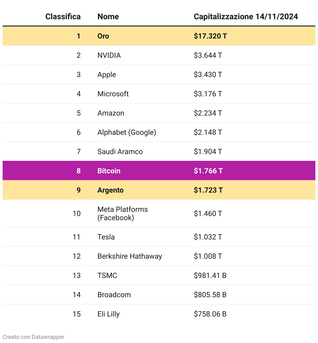Screen dimensions: 318x343
Task: Select the Berkshire Hathaway name cell
Action: point(130,256)
